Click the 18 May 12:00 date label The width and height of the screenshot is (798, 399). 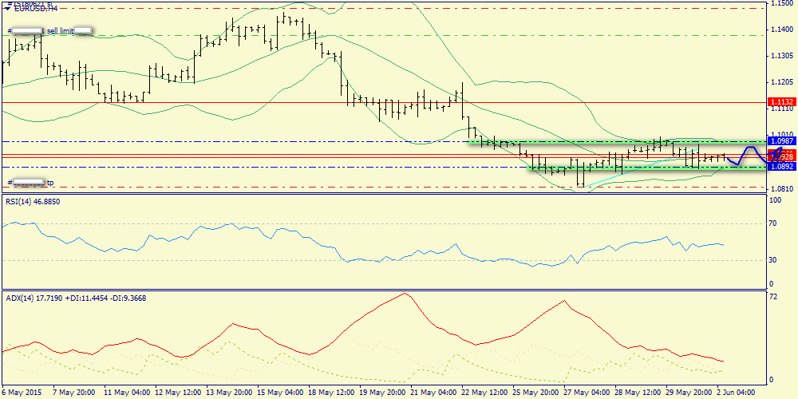[331, 393]
